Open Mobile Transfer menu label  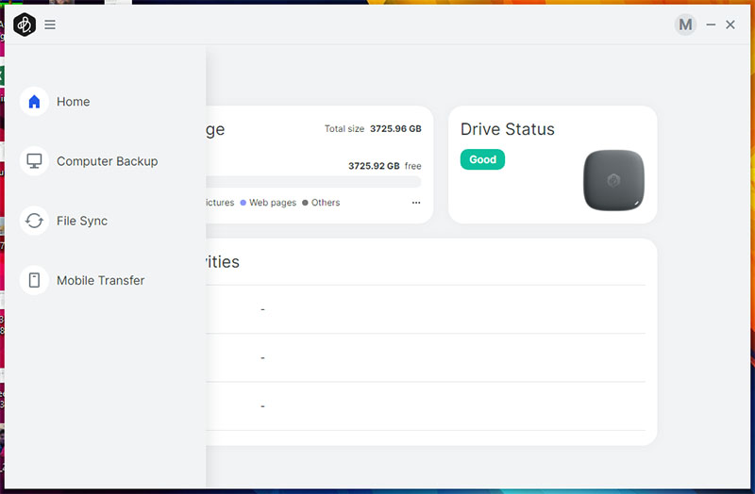pos(100,280)
